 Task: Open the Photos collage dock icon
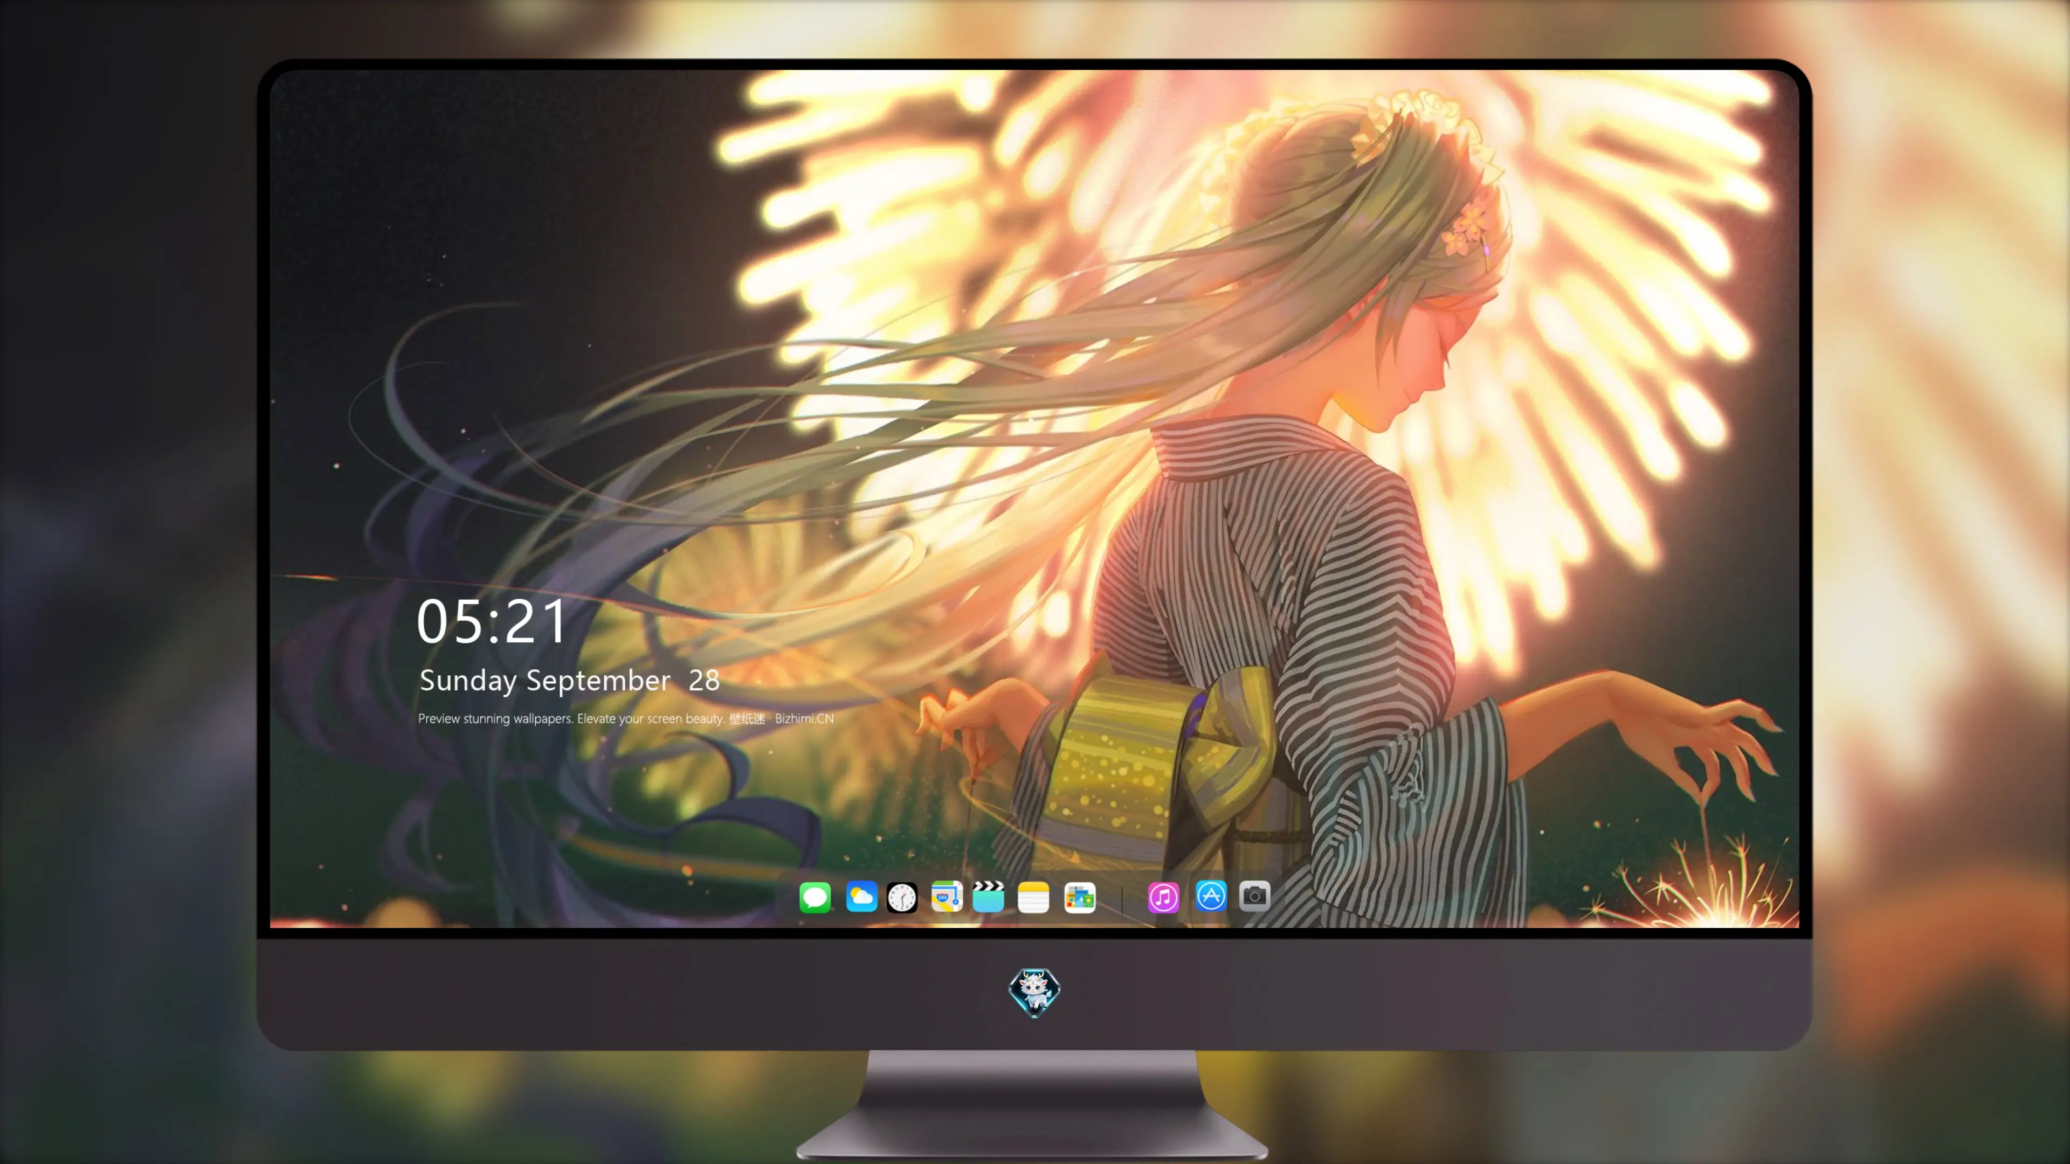pos(1080,897)
